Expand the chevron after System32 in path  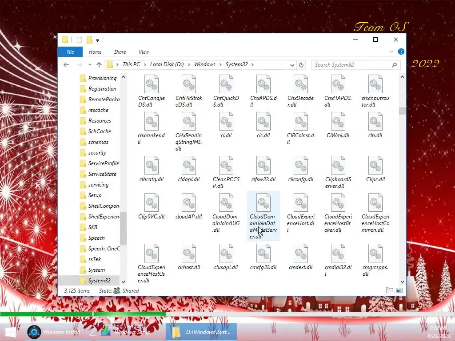pos(252,64)
